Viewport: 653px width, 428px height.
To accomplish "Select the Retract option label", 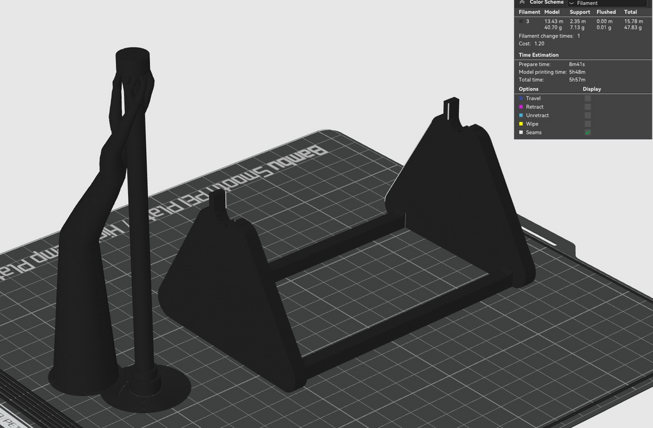I will click(534, 107).
